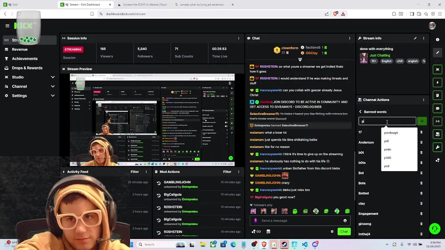The image size is (445, 250).
Task: Delete the banned word 'Bot'
Action: 421,173
